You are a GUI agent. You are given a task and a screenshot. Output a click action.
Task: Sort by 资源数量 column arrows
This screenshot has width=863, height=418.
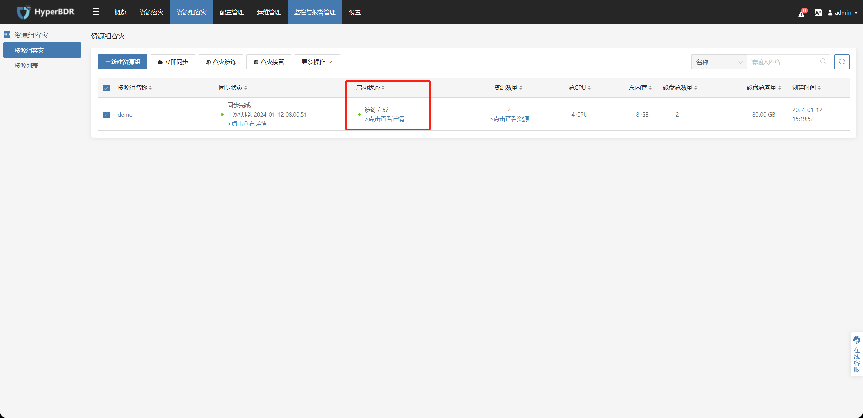click(521, 88)
